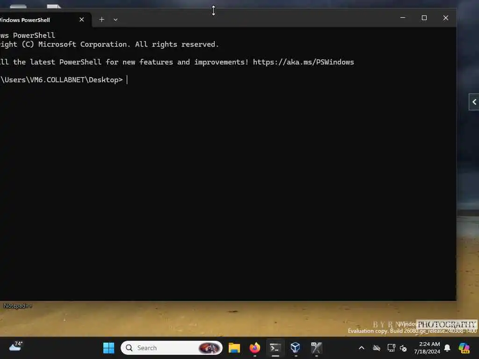Click the taskbar Search box
Screen dimensions: 479x359
pyautogui.click(x=171, y=348)
